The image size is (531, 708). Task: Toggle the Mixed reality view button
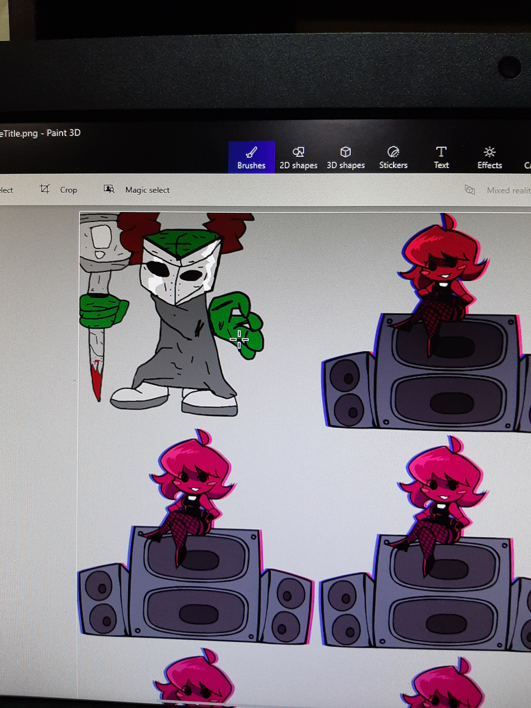497,190
